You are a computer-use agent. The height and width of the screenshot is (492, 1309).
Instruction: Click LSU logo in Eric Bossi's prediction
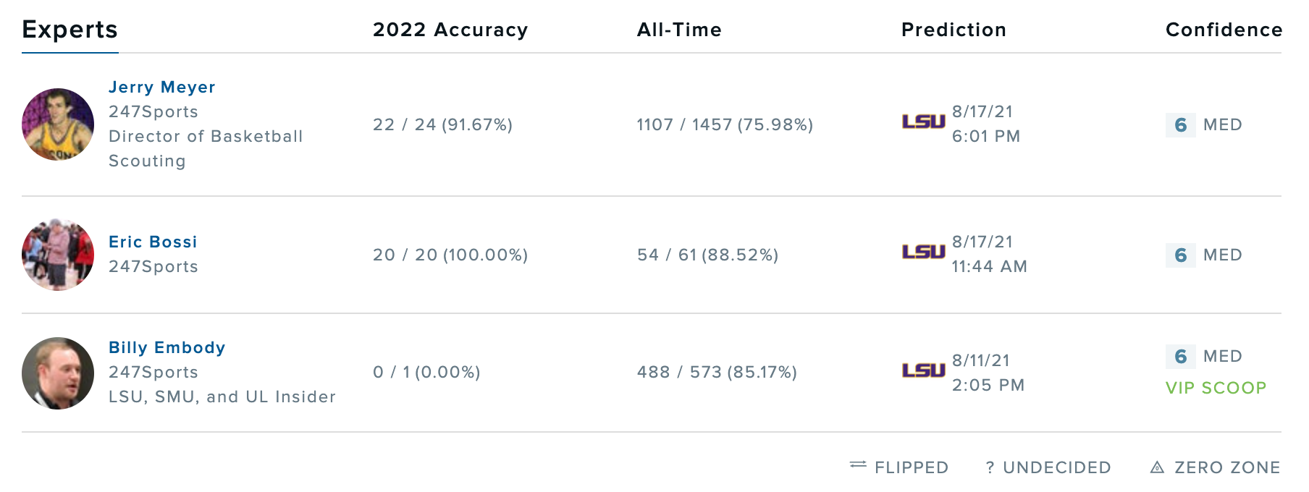[923, 252]
